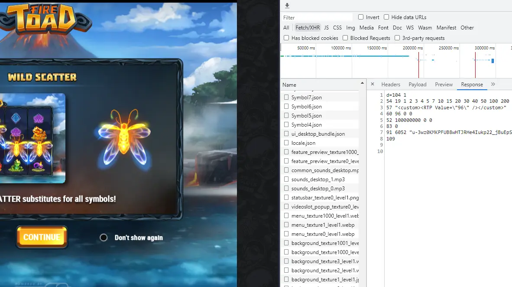Click the export HAR download arrow icon

287,6
